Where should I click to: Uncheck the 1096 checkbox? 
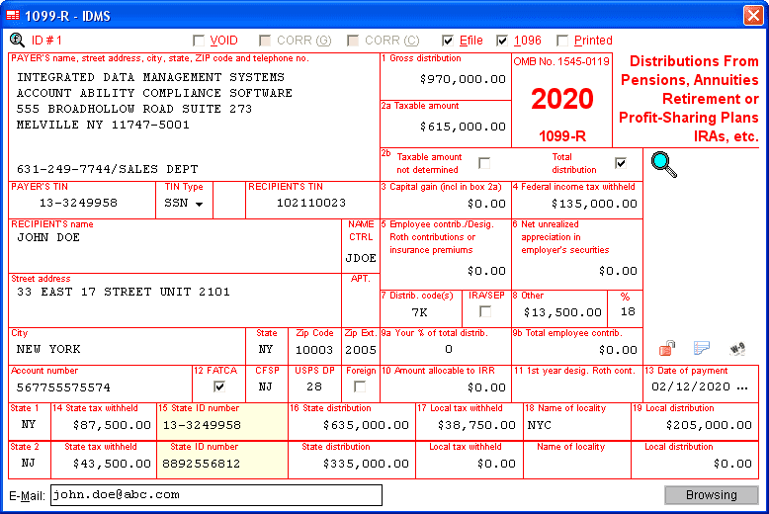502,41
